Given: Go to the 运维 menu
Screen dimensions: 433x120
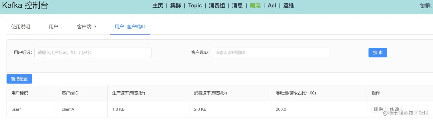Looking at the screenshot, I should coord(288,5).
